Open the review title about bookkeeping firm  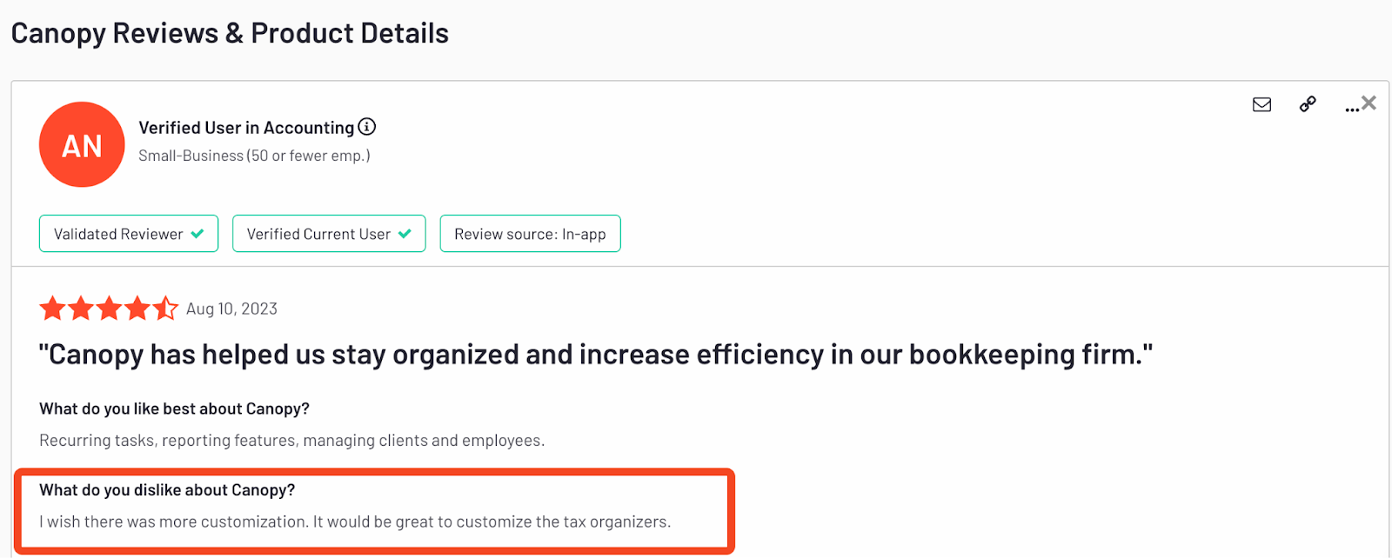click(596, 355)
